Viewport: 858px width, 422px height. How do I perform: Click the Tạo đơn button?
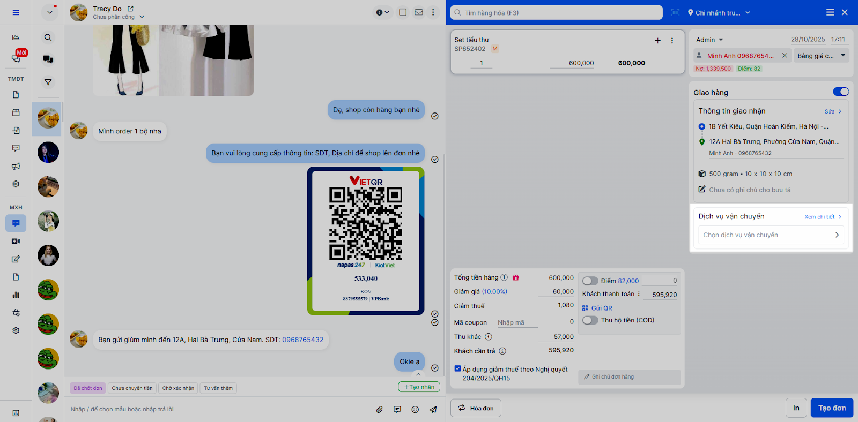(x=832, y=408)
